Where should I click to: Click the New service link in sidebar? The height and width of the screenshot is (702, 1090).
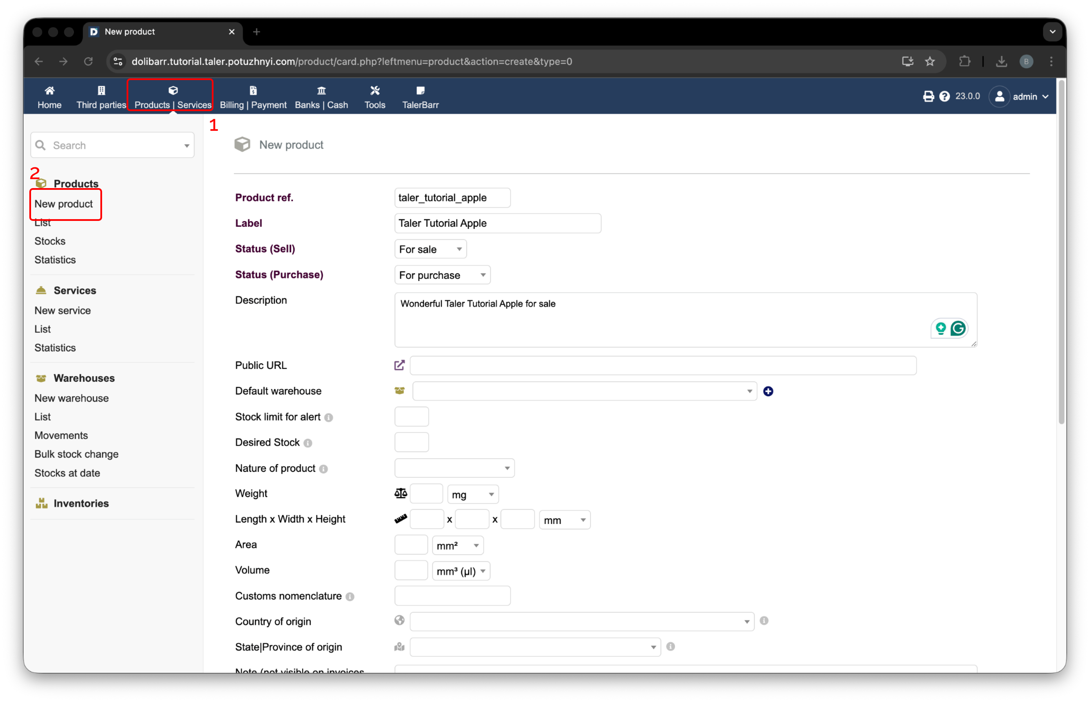point(62,310)
